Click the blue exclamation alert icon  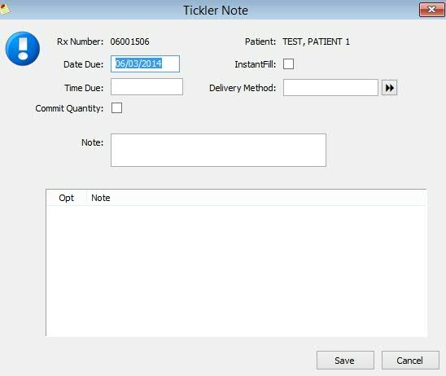tap(23, 49)
